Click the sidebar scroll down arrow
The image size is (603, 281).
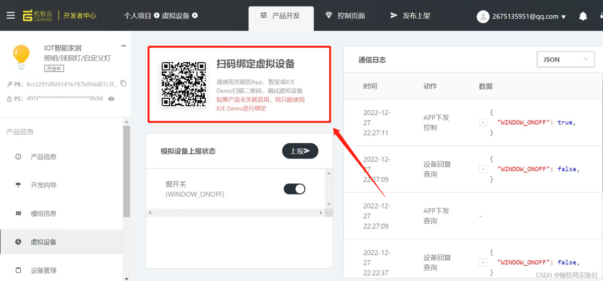[127, 278]
